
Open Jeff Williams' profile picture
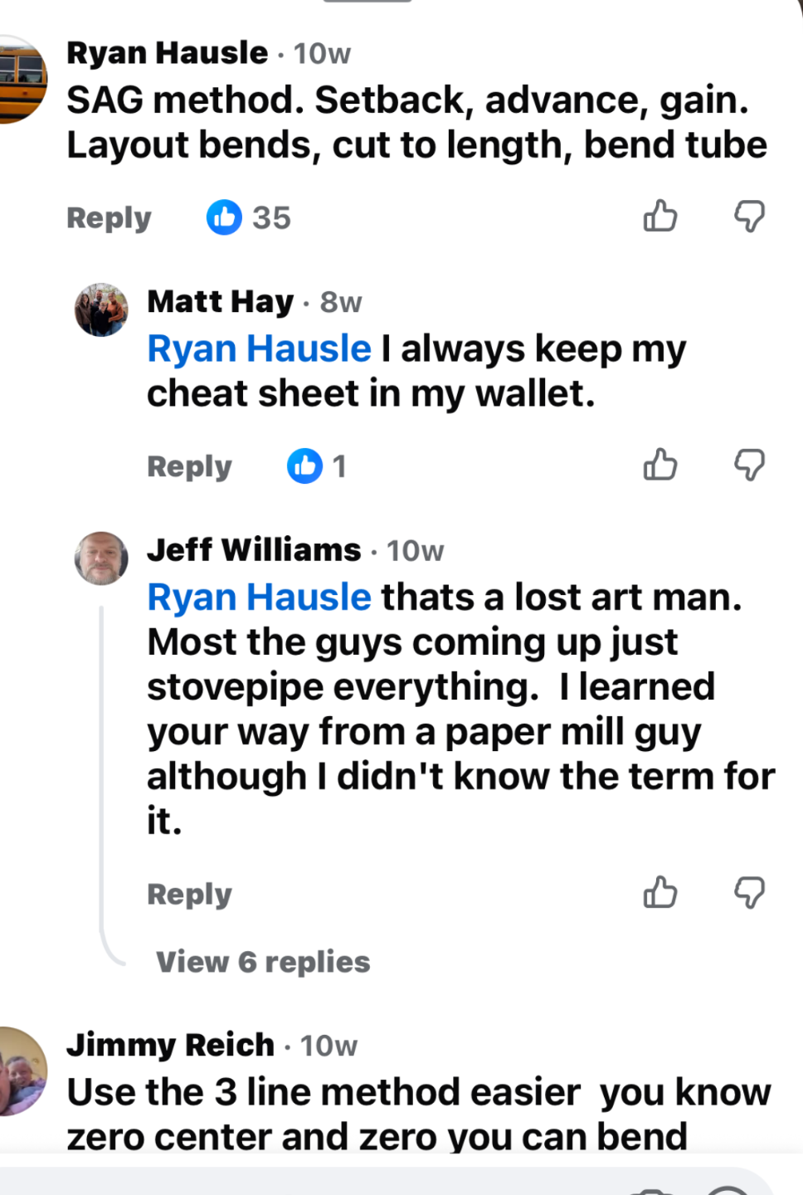(x=101, y=558)
